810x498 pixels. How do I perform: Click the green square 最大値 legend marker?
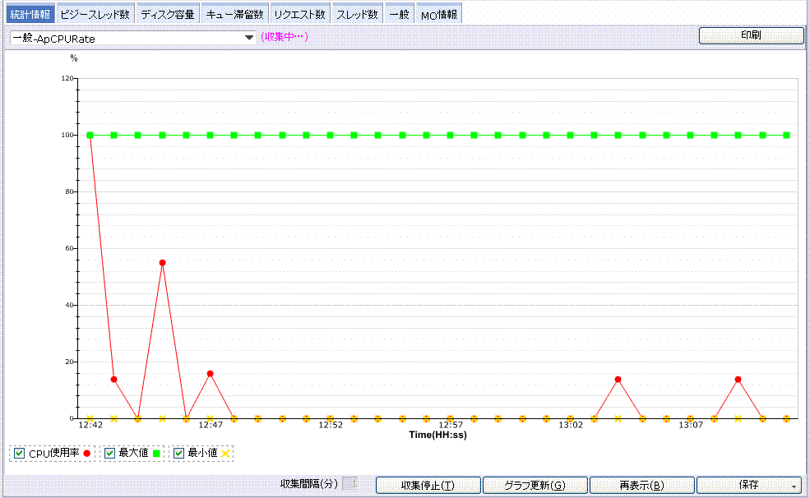(x=155, y=454)
